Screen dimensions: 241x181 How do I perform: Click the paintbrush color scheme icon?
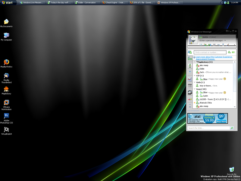(228, 45)
